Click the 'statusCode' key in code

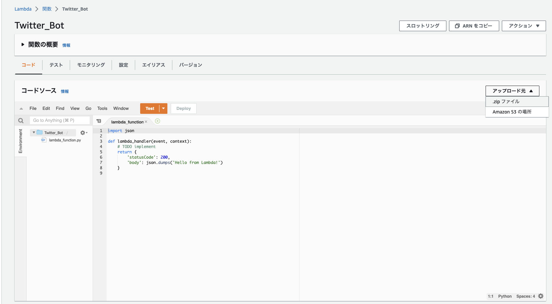pos(141,157)
